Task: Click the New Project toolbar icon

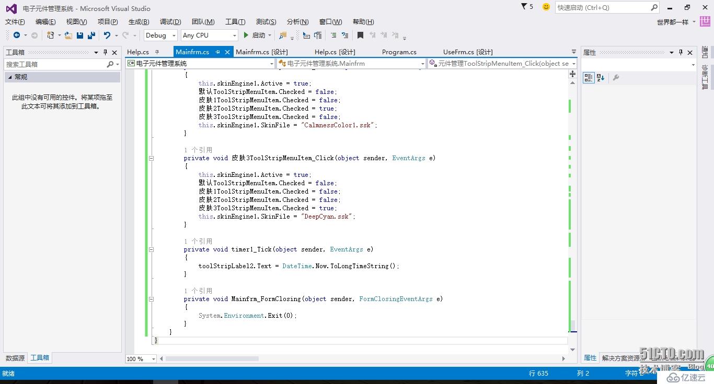Action: (51, 35)
